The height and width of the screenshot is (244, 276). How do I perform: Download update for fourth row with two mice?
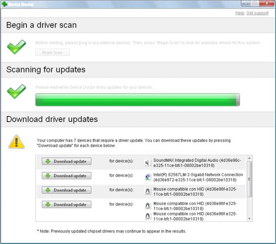(x=67, y=205)
